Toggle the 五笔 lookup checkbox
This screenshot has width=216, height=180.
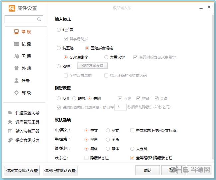click(x=120, y=98)
